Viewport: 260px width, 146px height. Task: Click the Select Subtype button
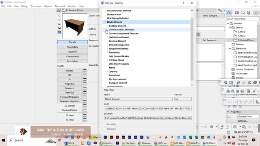tap(210, 15)
